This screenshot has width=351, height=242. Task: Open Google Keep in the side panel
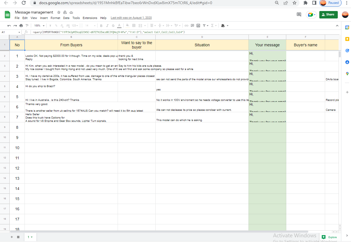pyautogui.click(x=347, y=39)
